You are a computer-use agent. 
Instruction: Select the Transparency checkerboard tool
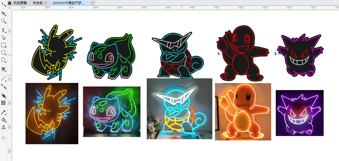click(x=3, y=103)
